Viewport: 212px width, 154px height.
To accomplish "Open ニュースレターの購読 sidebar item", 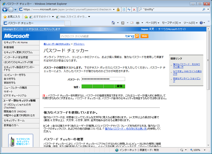I will [x=15, y=88].
